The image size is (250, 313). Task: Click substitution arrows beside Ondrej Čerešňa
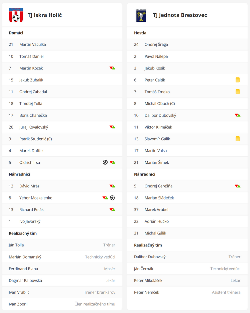click(238, 186)
